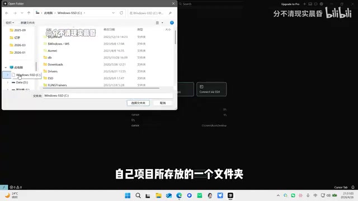Confirm with 选择文件夹 button
The width and height of the screenshot is (358, 201).
(138, 103)
